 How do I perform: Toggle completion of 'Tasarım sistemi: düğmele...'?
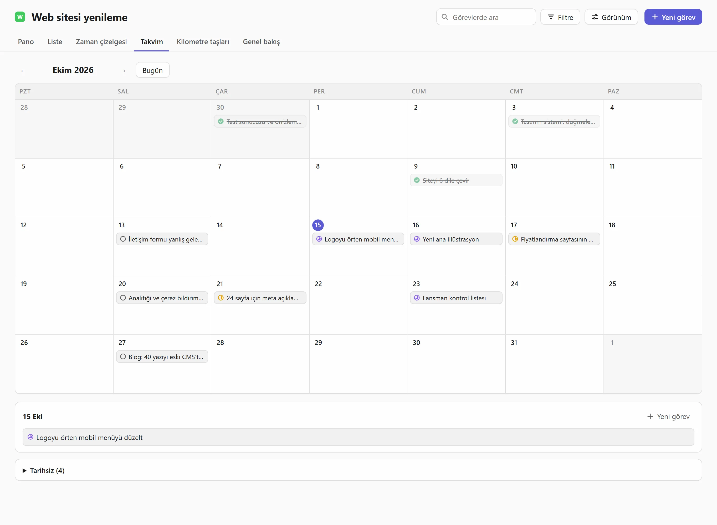[515, 121]
